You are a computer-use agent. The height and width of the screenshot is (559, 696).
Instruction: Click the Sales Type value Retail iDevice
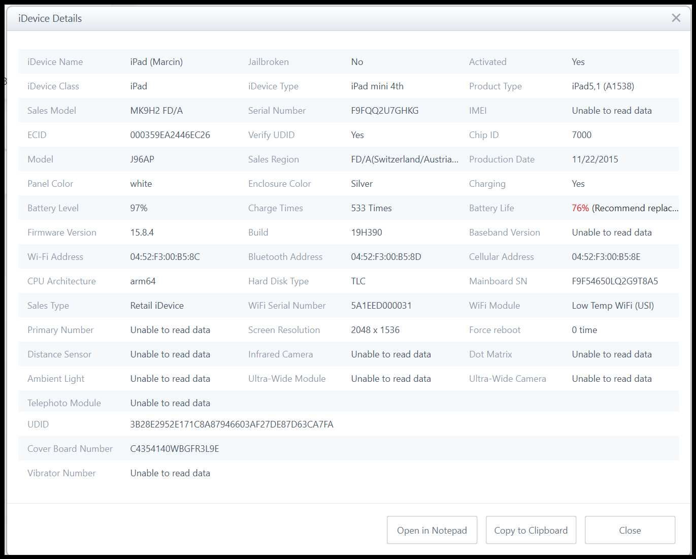coord(157,306)
